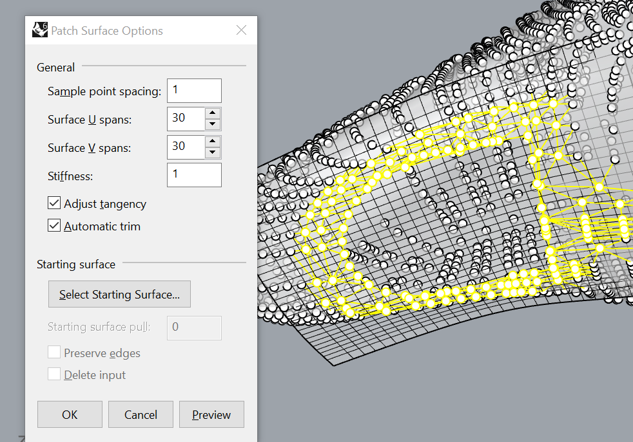Decrease Surface U spans value
This screenshot has width=633, height=442.
pyautogui.click(x=213, y=124)
